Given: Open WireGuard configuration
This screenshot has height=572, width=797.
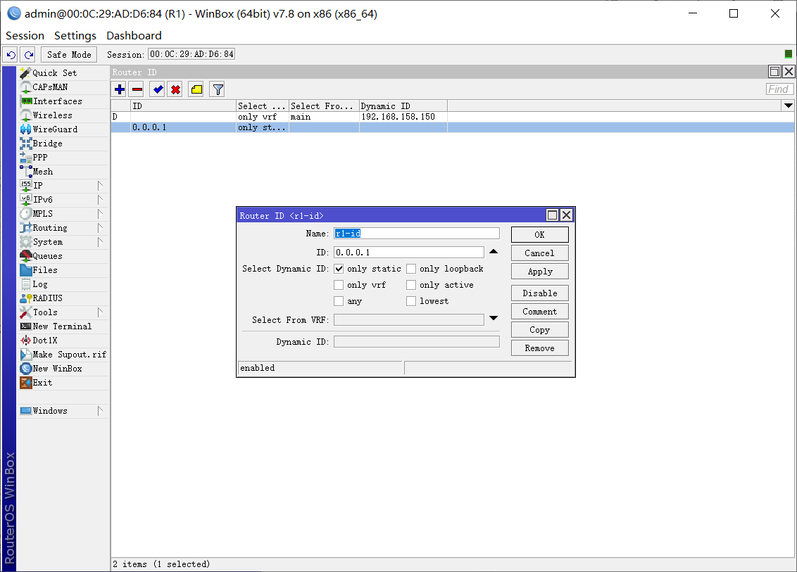Looking at the screenshot, I should pos(63,129).
